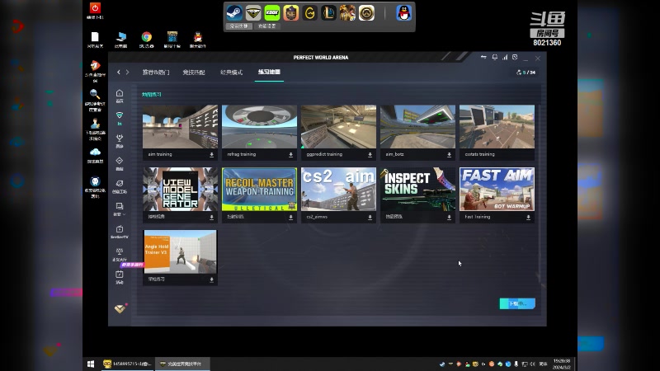660x371 pixels.
Task: Download the View Model Generator map
Action: [x=212, y=218]
